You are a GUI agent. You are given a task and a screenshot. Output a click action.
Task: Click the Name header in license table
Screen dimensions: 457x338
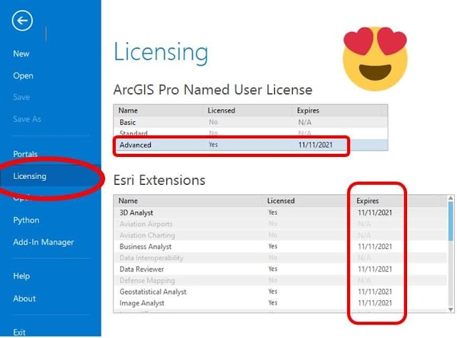pos(128,111)
